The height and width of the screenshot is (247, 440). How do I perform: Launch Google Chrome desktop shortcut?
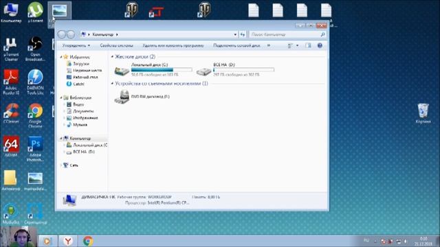click(35, 115)
